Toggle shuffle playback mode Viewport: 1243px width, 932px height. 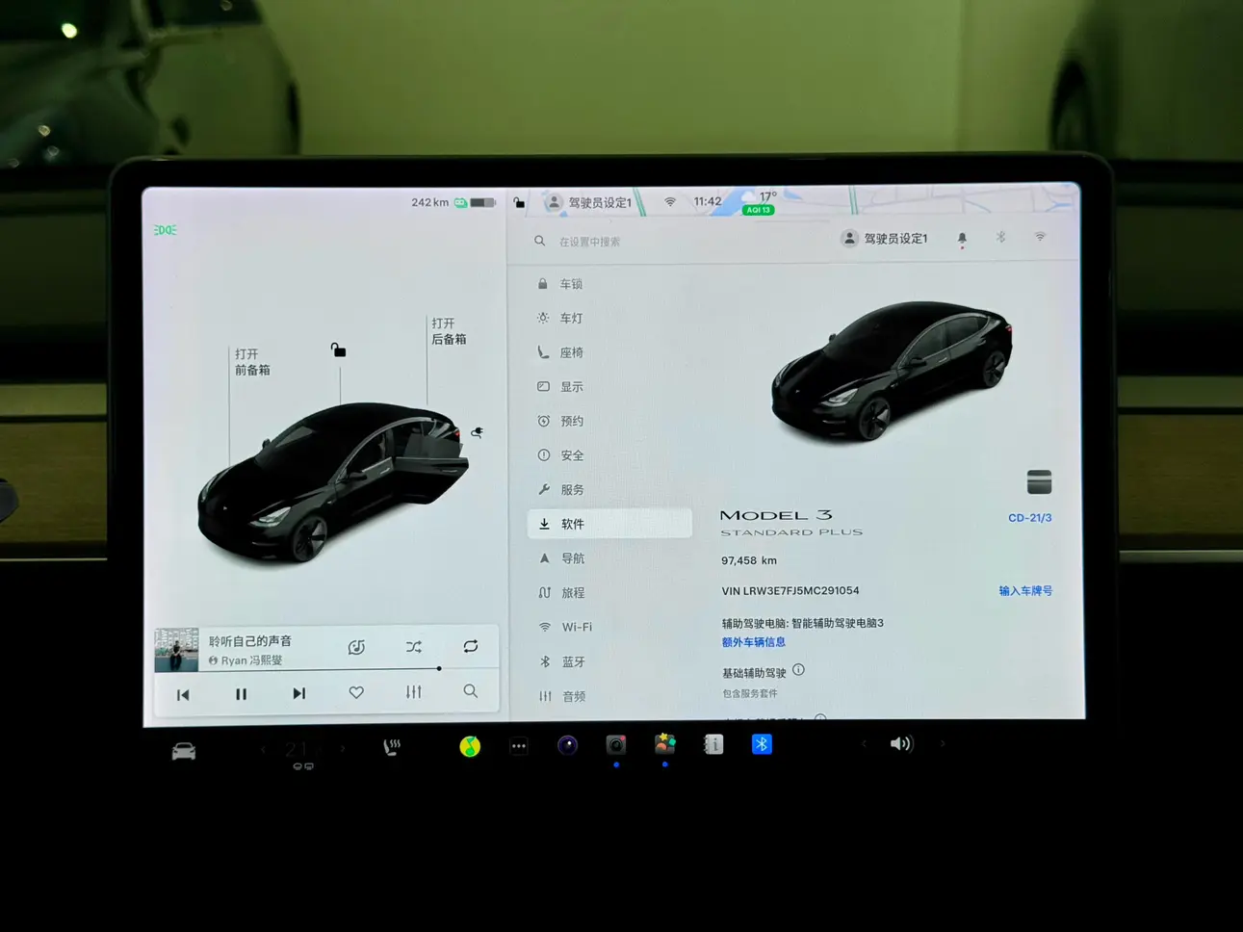414,647
